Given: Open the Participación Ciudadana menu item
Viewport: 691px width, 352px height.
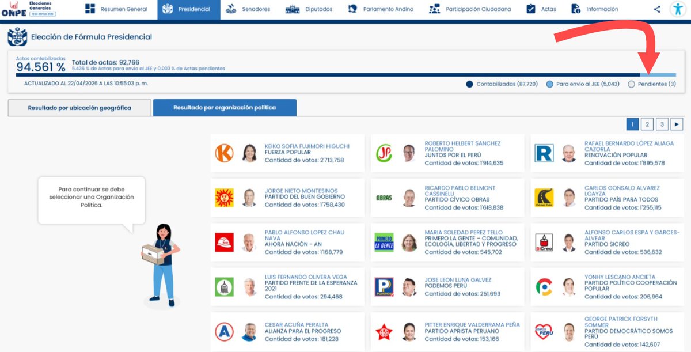Looking at the screenshot, I should pos(470,9).
